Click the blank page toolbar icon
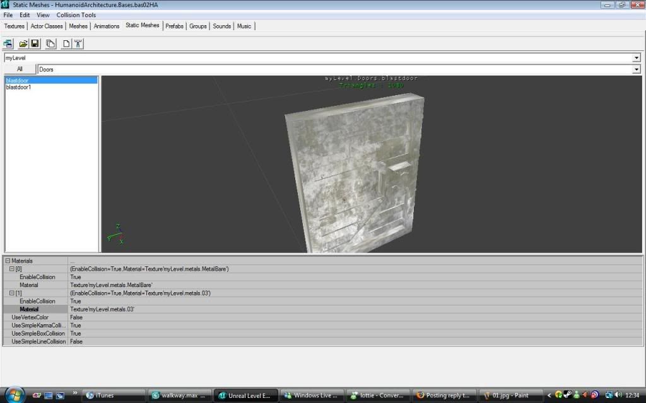The height and width of the screenshot is (403, 646). pos(66,43)
